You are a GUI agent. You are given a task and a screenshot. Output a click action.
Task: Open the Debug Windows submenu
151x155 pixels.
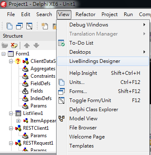[x=103, y=25]
